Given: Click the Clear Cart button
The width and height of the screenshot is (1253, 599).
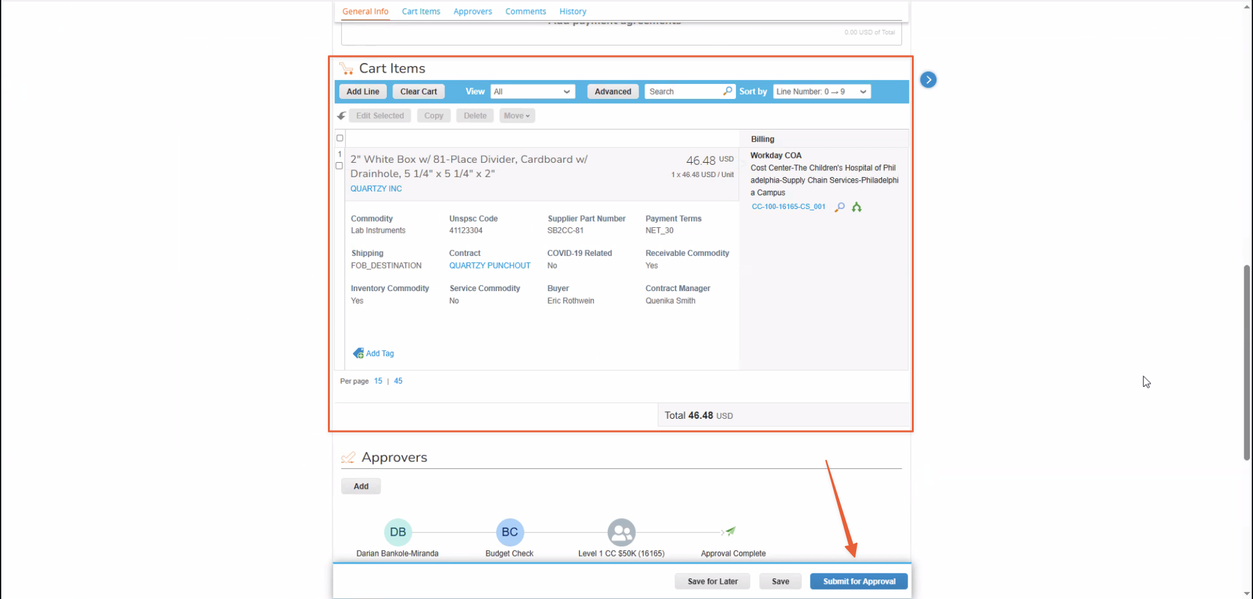Looking at the screenshot, I should tap(419, 91).
